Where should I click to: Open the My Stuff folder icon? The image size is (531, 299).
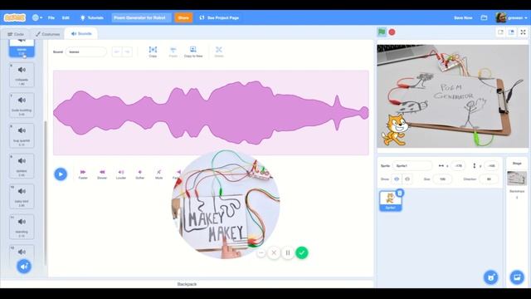click(484, 17)
